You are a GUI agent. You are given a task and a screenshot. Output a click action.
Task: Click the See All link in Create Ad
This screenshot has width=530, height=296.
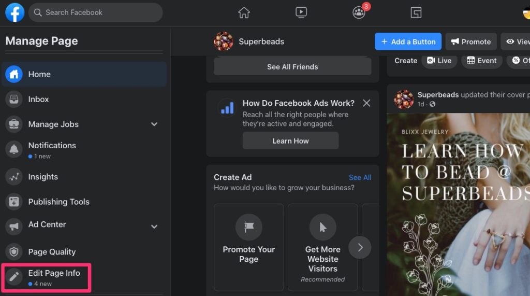[360, 177]
